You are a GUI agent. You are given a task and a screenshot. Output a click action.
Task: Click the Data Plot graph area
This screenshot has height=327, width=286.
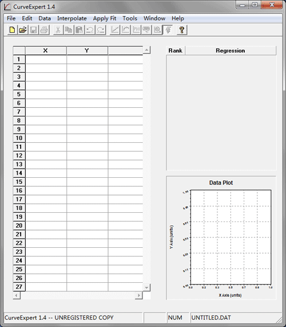click(231, 237)
